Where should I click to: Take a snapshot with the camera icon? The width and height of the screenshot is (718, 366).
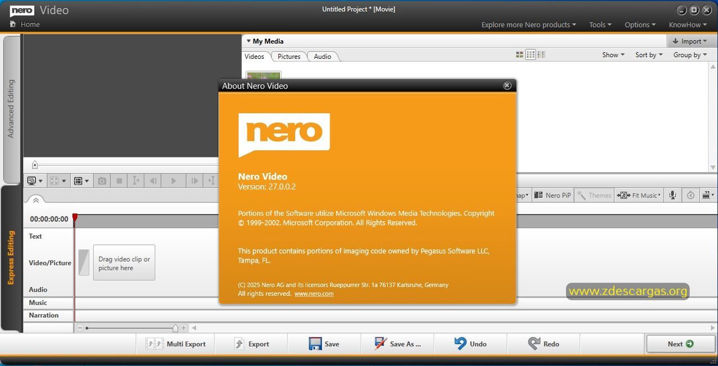[x=102, y=180]
